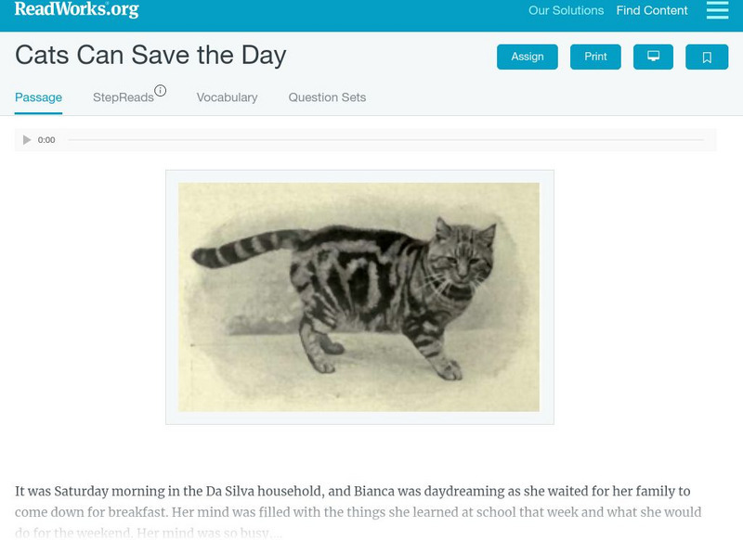
Task: Click the info icon beside StepReads
Action: coord(161,91)
